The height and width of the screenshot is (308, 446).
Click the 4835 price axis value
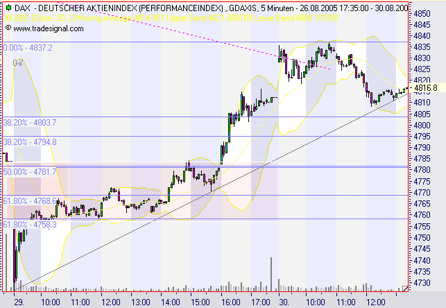422,47
